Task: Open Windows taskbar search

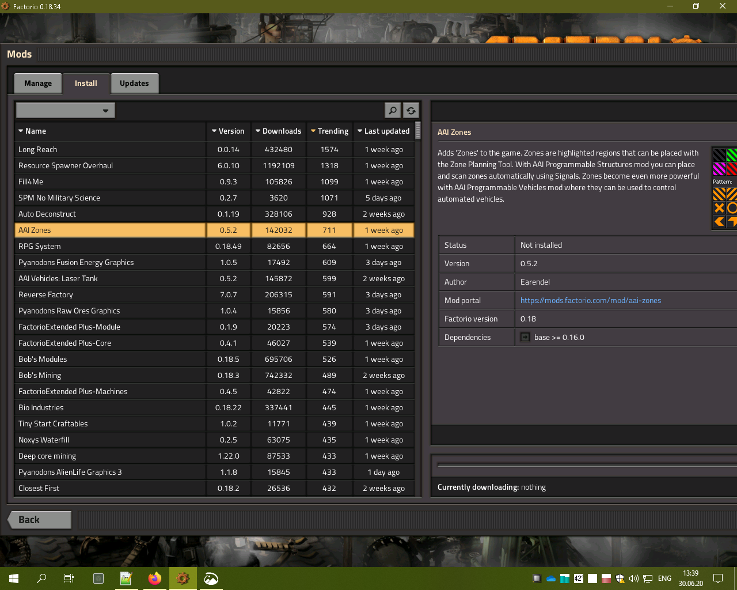Action: [x=41, y=578]
